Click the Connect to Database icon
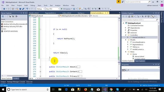The image size is (164, 92). pyautogui.click(x=10, y=16)
